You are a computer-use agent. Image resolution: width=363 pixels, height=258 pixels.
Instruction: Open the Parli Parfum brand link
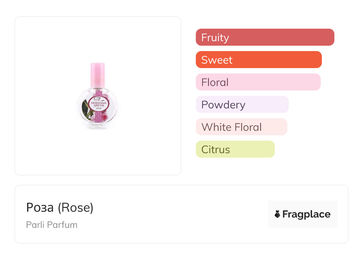(52, 225)
